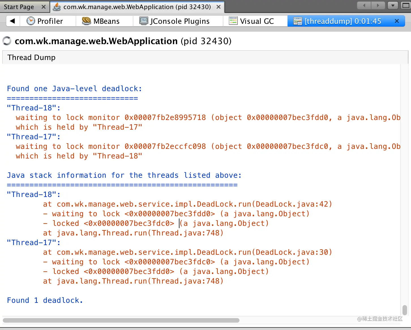The width and height of the screenshot is (411, 330).
Task: Click the Java application icon in tab
Action: tap(57, 7)
